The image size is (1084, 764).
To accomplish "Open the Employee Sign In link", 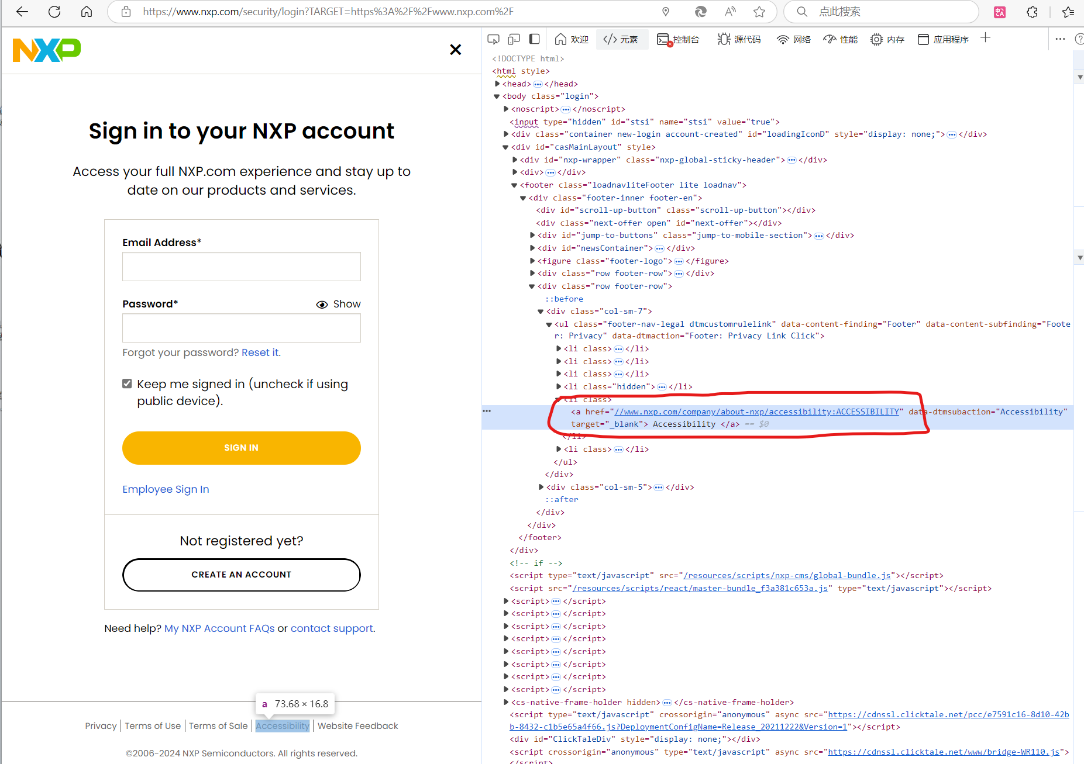I will (166, 489).
